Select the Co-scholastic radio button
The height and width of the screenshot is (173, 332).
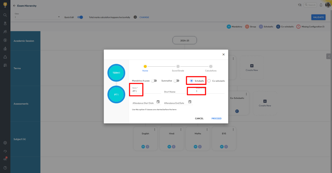209,81
